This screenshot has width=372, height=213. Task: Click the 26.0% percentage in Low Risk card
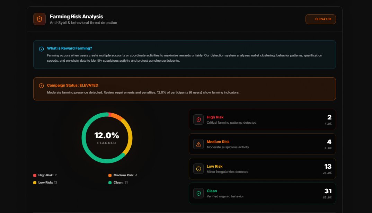(x=327, y=173)
